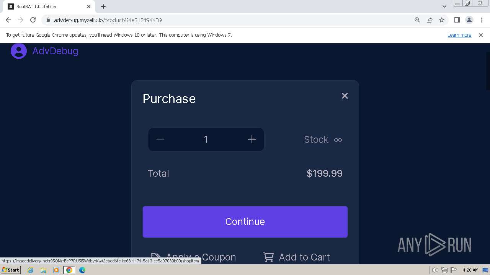The width and height of the screenshot is (490, 275).
Task: Click the 4:20 AM system clock
Action: pos(470,270)
